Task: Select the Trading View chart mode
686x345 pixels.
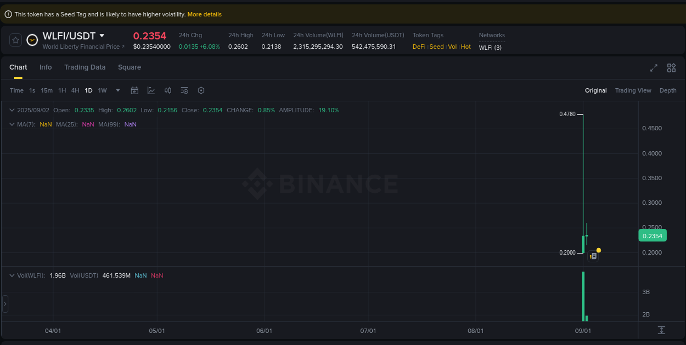Action: tap(633, 90)
